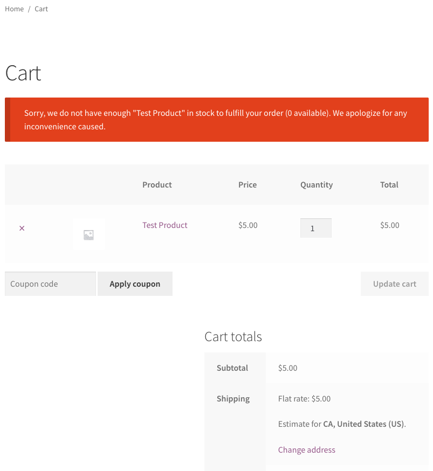Click the Shipping row label
433x471 pixels.
[233, 398]
